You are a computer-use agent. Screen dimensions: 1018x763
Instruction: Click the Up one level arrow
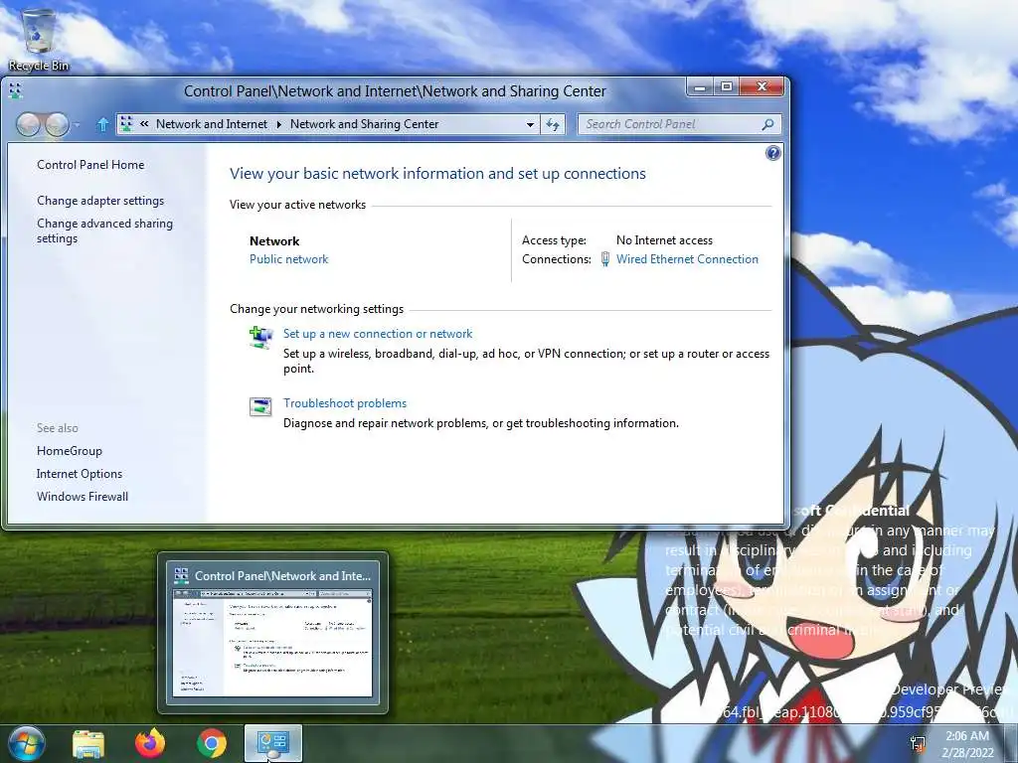click(x=102, y=124)
